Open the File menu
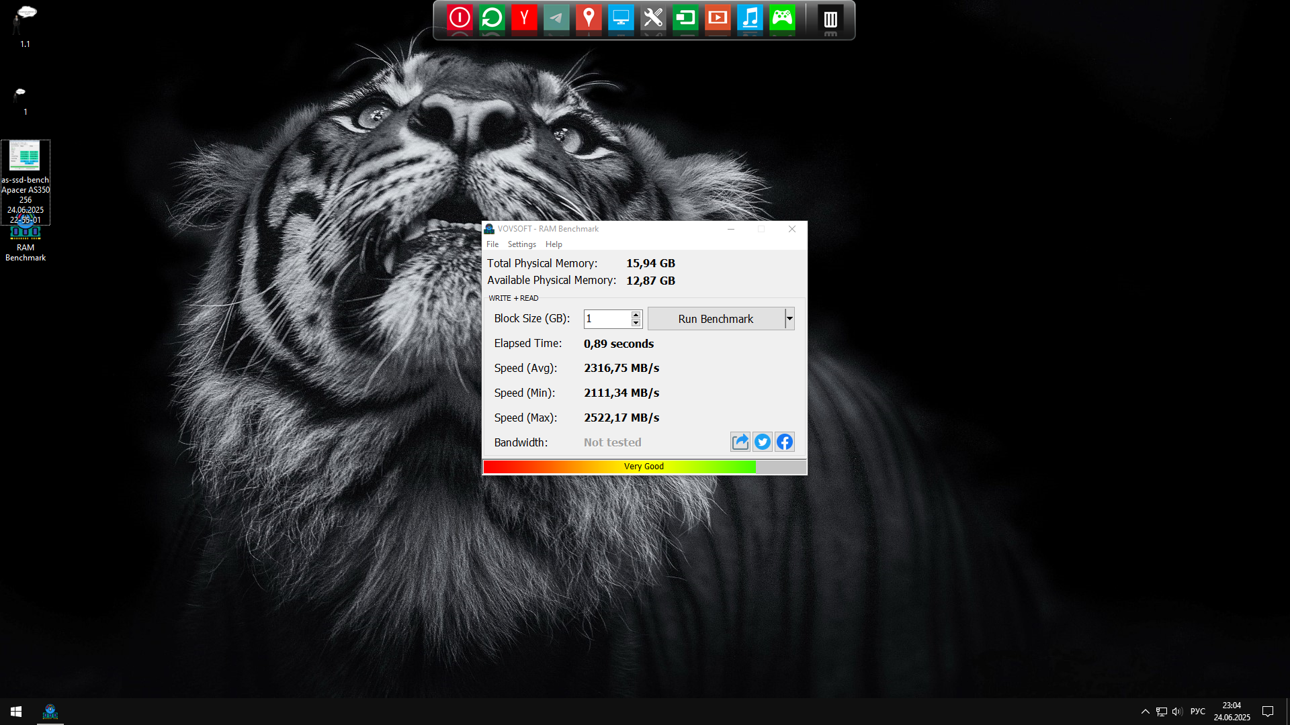 pyautogui.click(x=492, y=244)
